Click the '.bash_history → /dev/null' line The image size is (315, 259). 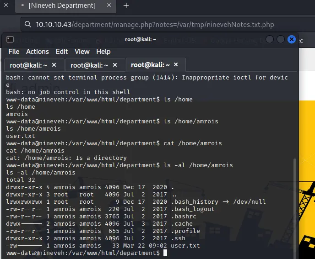point(136,202)
